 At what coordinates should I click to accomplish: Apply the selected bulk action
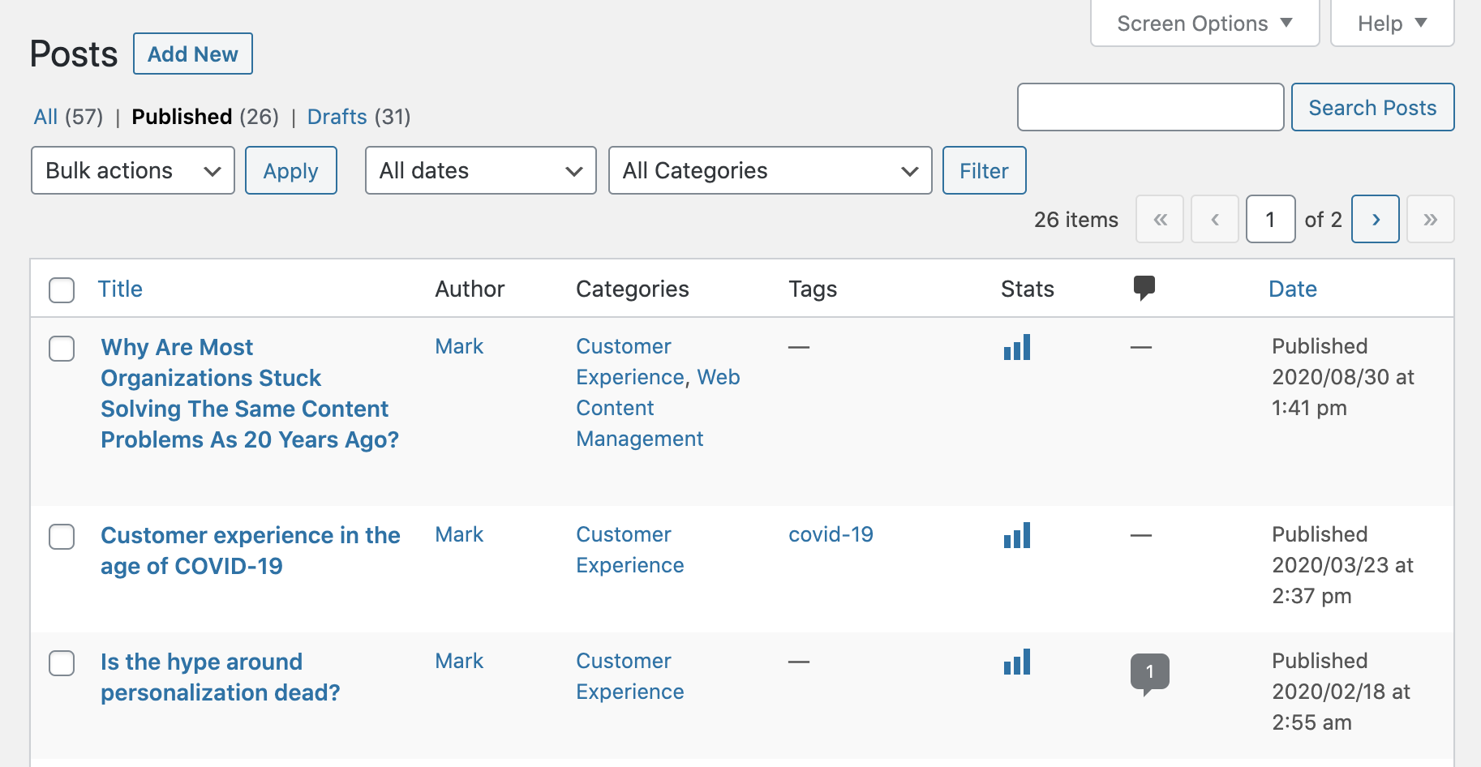291,170
